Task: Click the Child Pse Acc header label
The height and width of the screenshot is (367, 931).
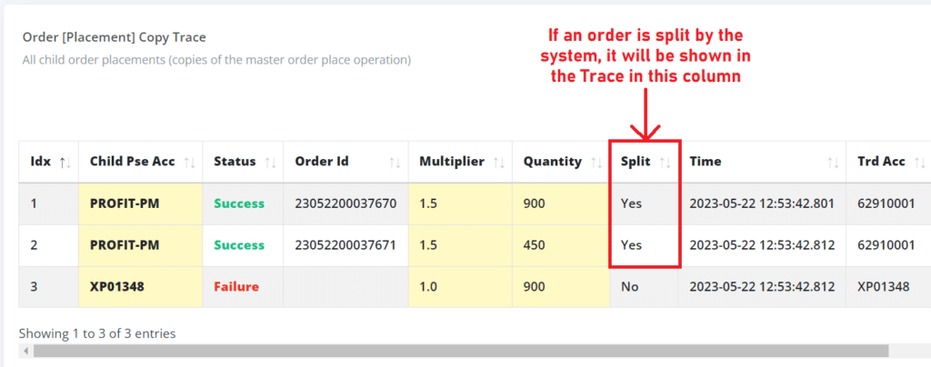Action: pos(133,162)
